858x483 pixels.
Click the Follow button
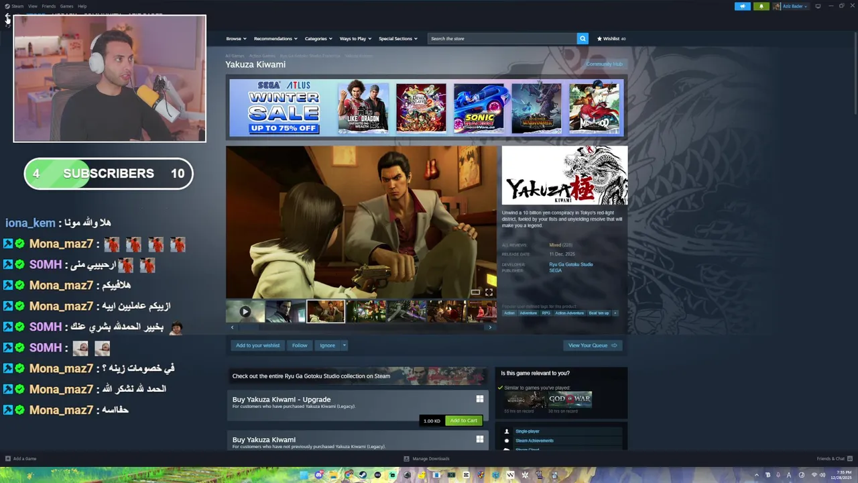coord(300,345)
